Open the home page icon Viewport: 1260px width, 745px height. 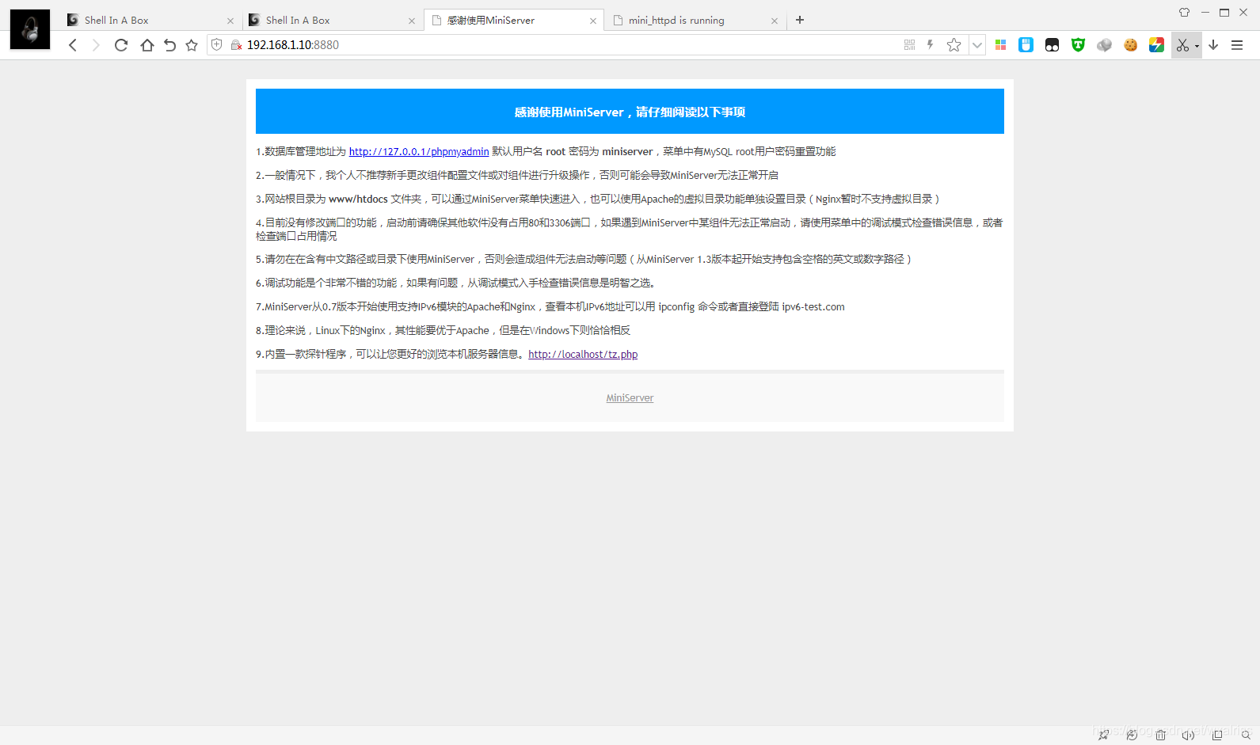tap(147, 45)
